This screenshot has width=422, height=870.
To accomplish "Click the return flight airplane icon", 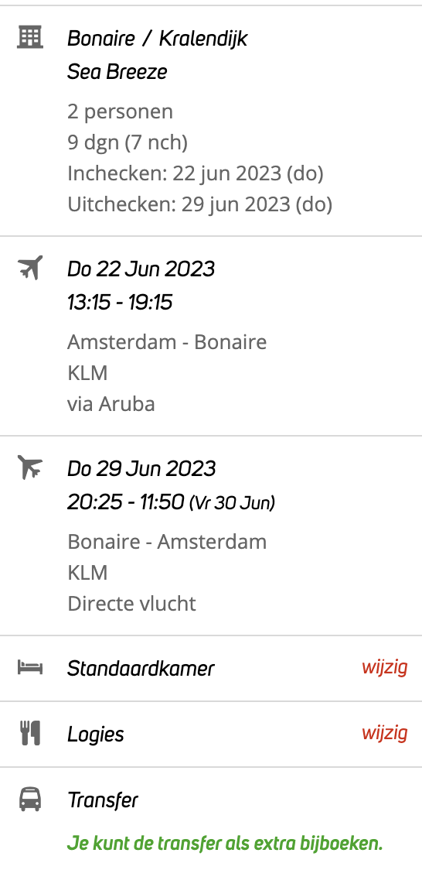I will pos(30,468).
